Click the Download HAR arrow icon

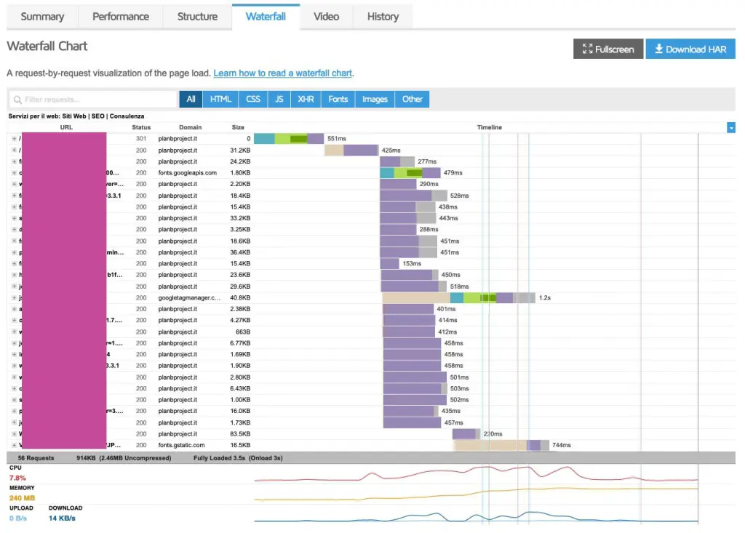click(x=658, y=49)
